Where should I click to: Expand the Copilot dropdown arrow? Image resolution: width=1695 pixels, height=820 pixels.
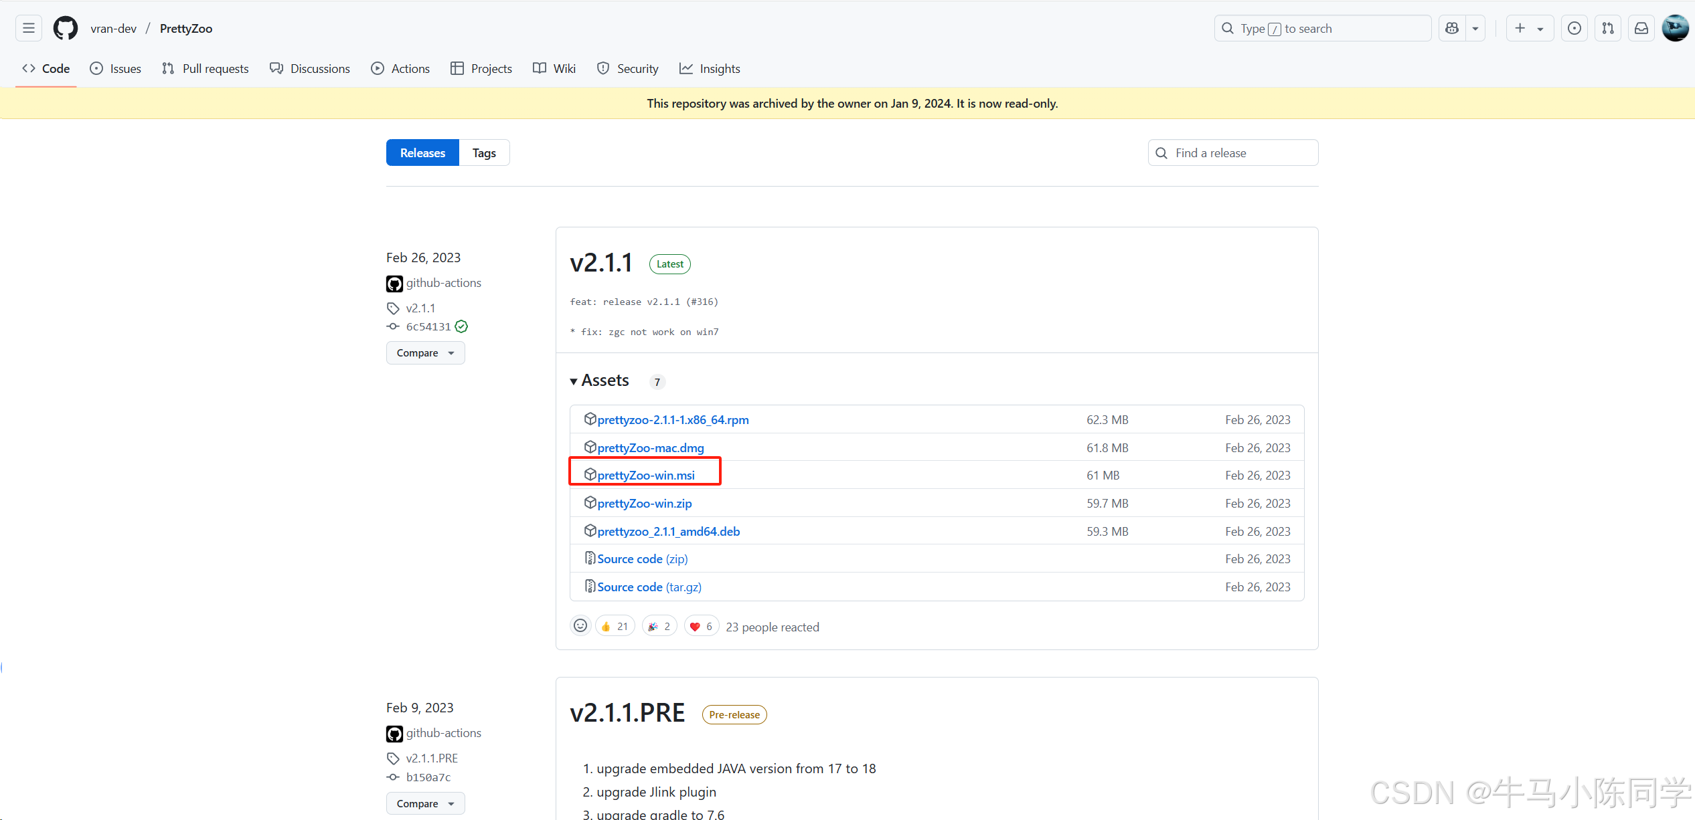pos(1475,28)
